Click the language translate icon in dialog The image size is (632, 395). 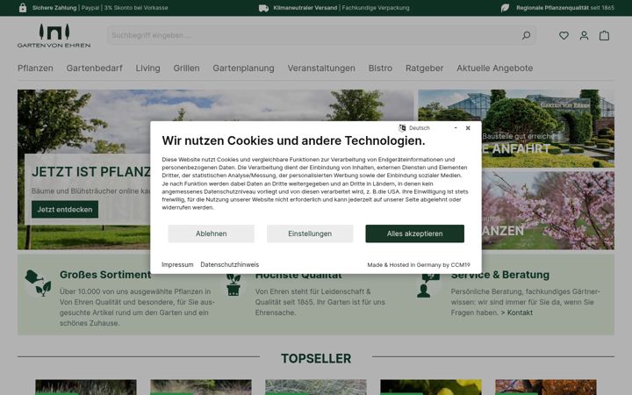pyautogui.click(x=402, y=128)
